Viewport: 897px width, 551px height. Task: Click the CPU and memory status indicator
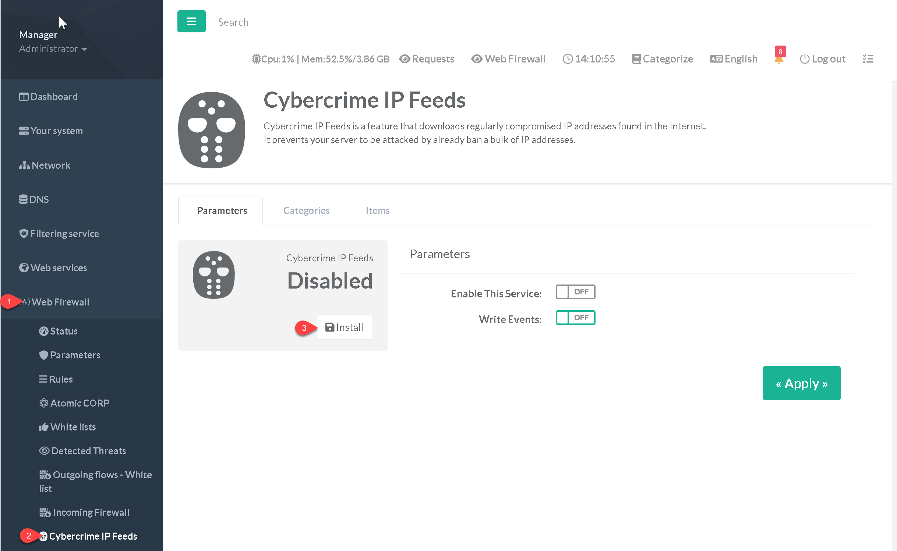click(320, 59)
